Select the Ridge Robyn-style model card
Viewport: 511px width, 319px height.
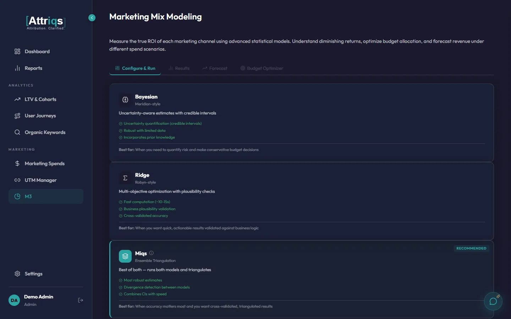(301, 201)
